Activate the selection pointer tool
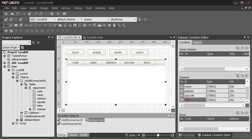Image resolution: width=252 pixels, height=139 pixels. click(6, 25)
